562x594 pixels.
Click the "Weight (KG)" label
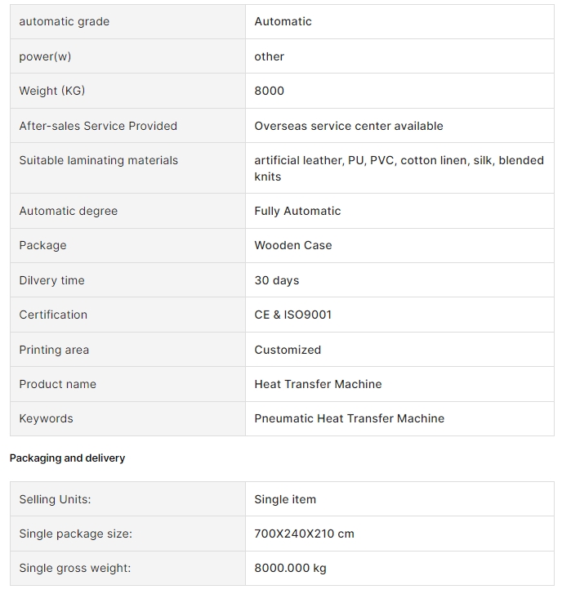(51, 91)
